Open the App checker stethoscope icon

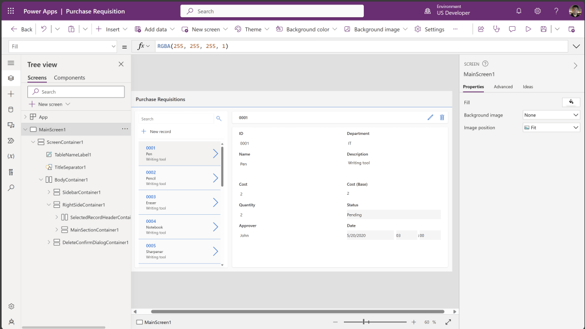coord(496,29)
